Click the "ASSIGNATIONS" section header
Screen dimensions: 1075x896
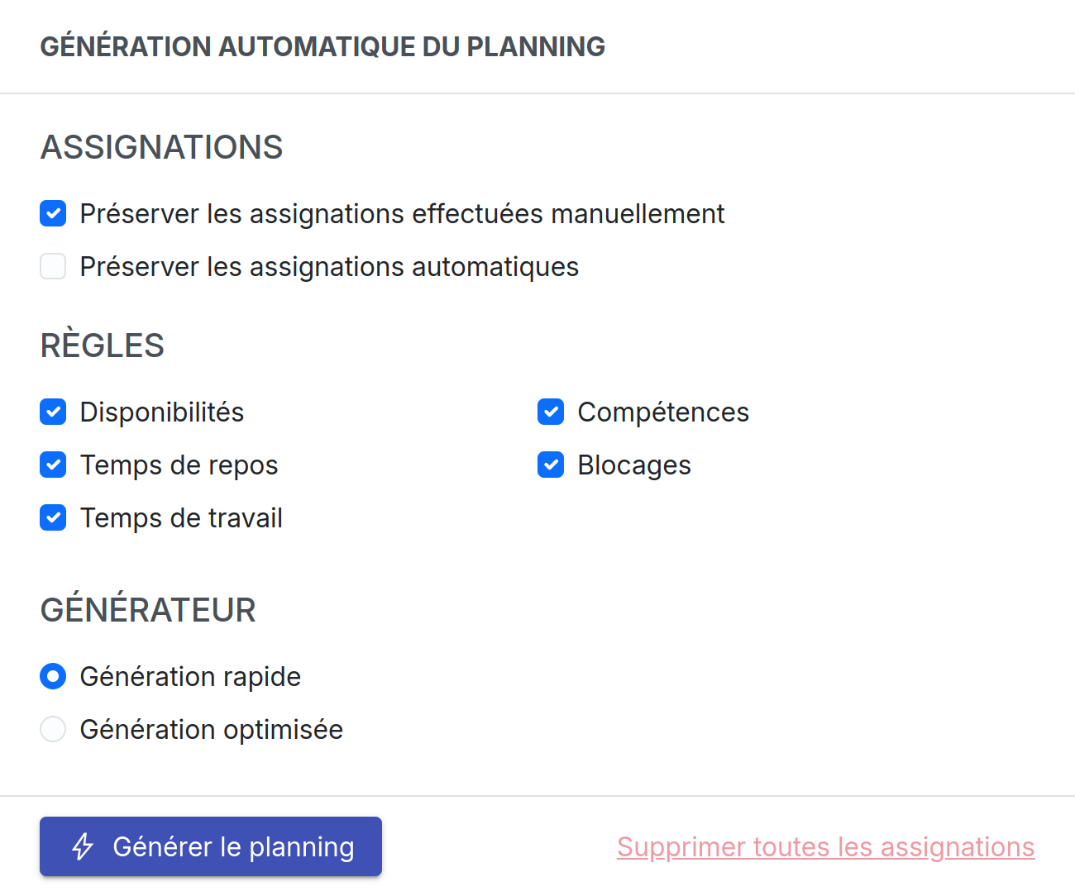coord(161,147)
